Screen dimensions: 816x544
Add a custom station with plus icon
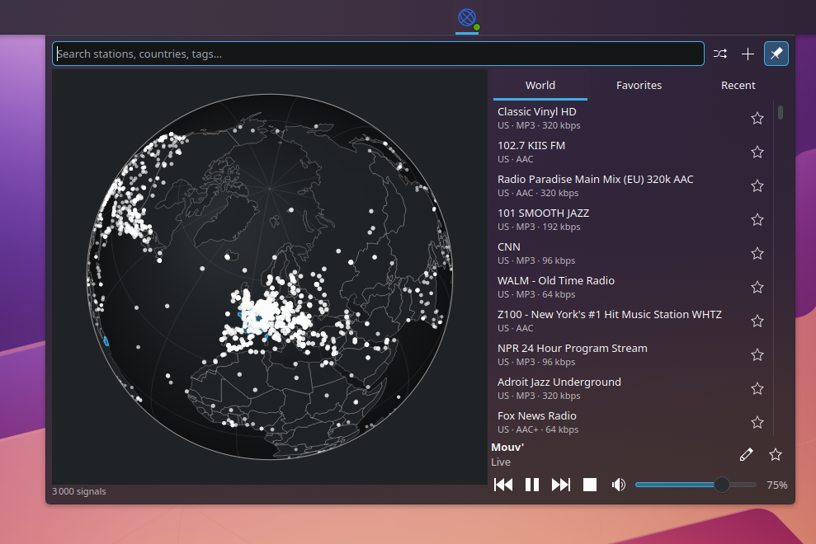click(748, 54)
